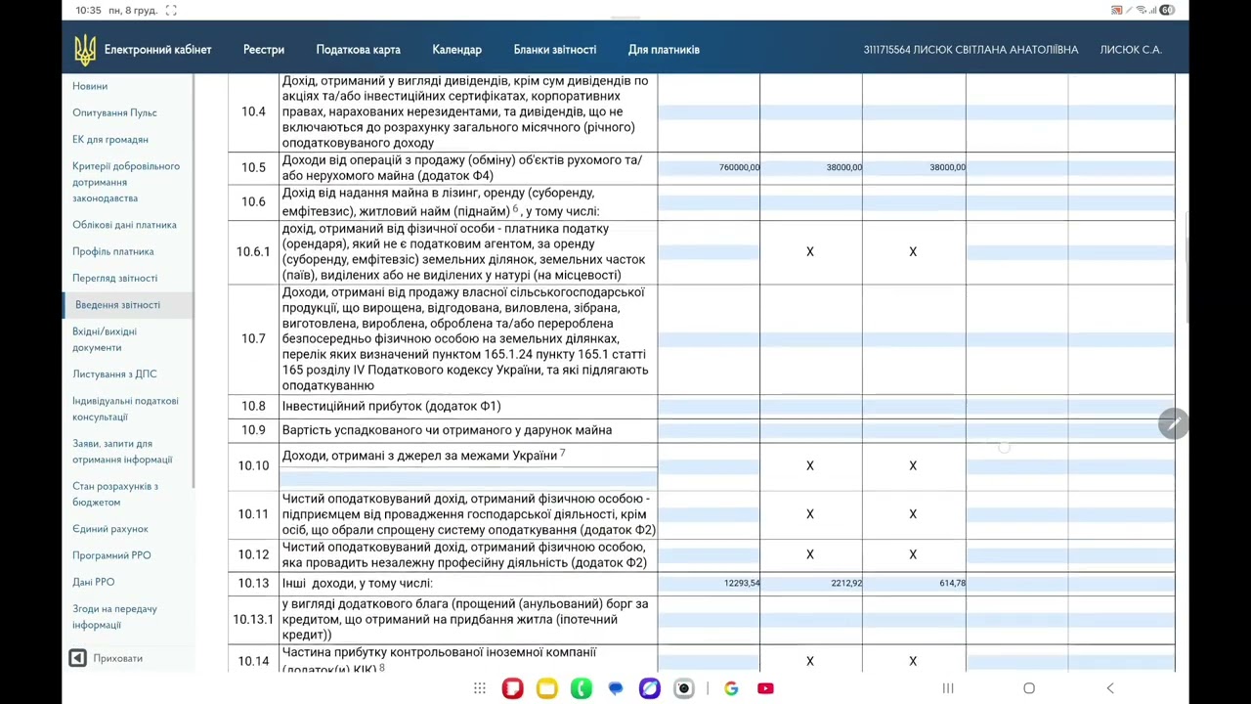Click the income amount field of row 10.9
The height and width of the screenshot is (704, 1251).
709,430
